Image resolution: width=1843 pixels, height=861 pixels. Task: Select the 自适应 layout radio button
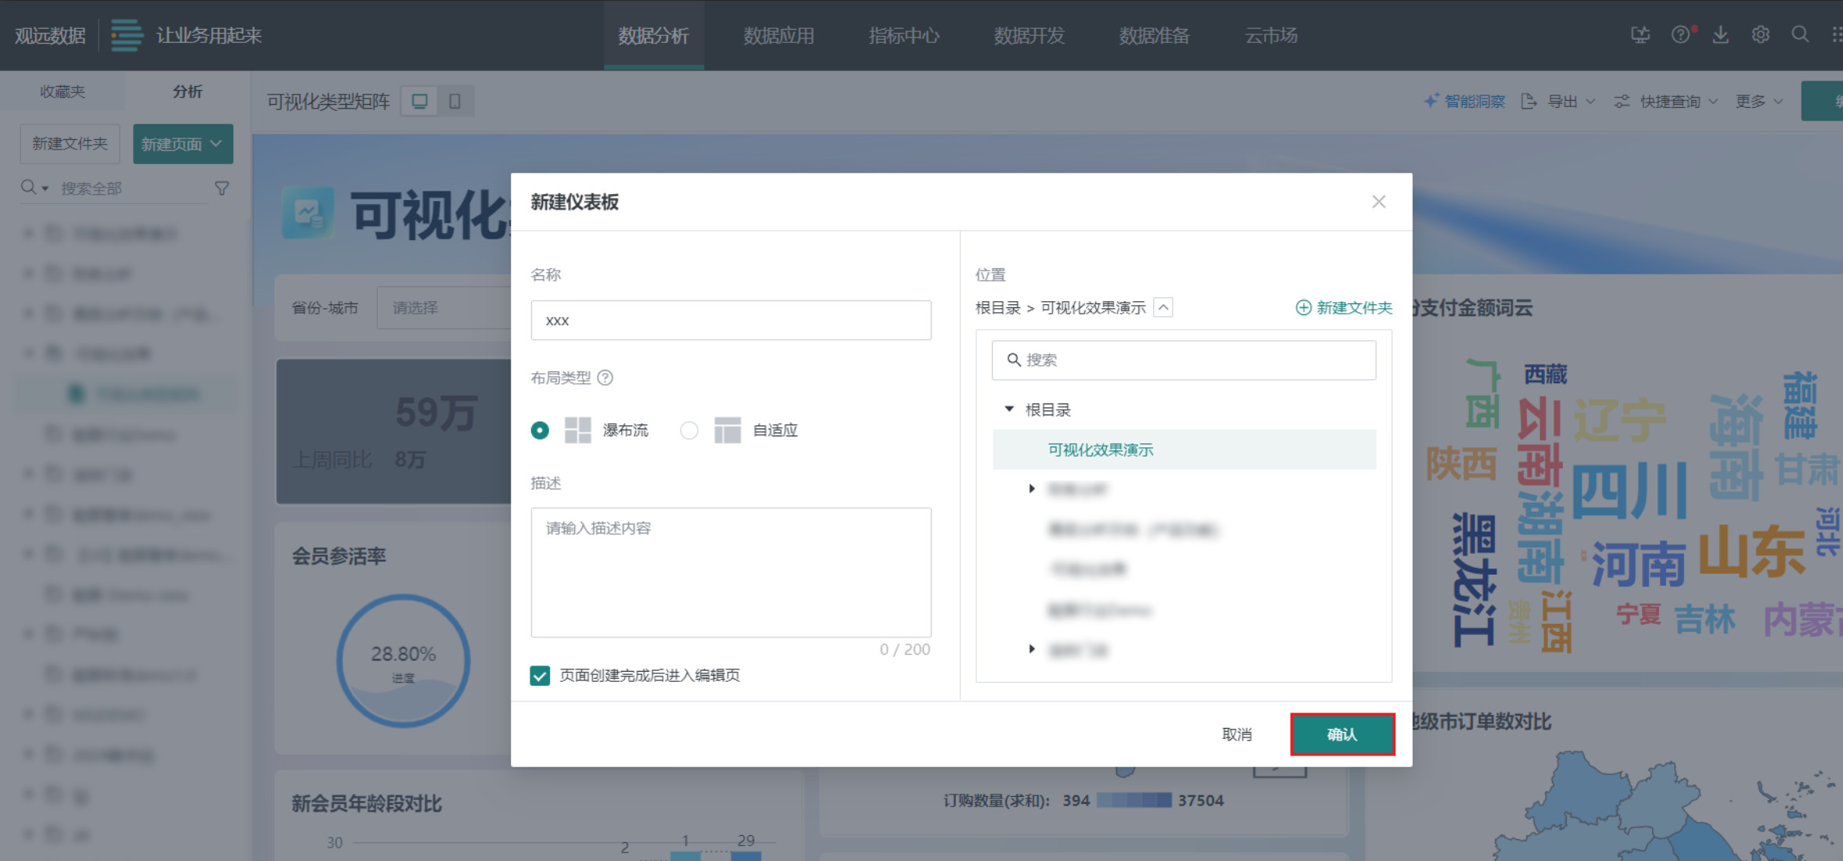point(689,430)
